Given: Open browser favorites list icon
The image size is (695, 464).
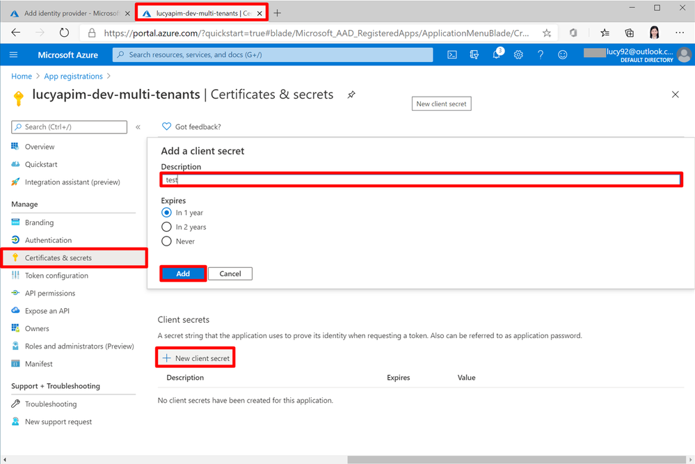Looking at the screenshot, I should 605,33.
